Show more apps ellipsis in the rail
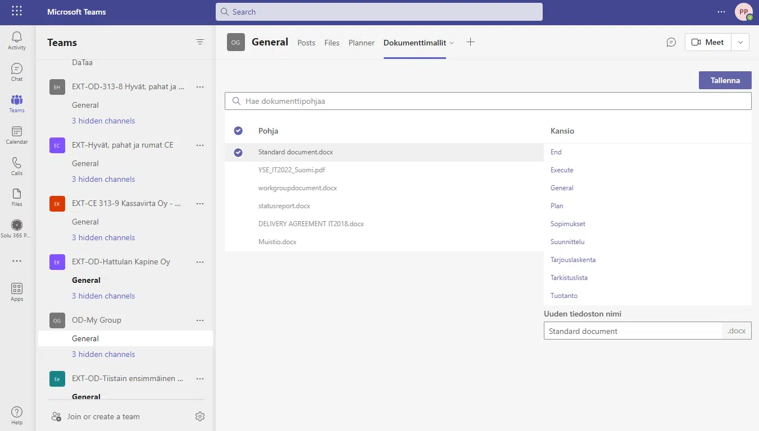 (17, 261)
